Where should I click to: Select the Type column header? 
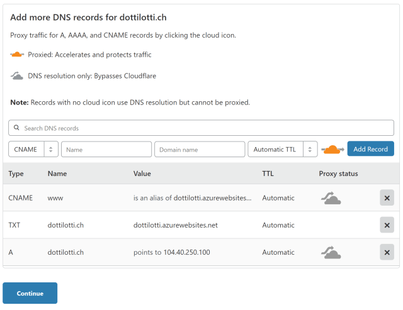coord(16,174)
